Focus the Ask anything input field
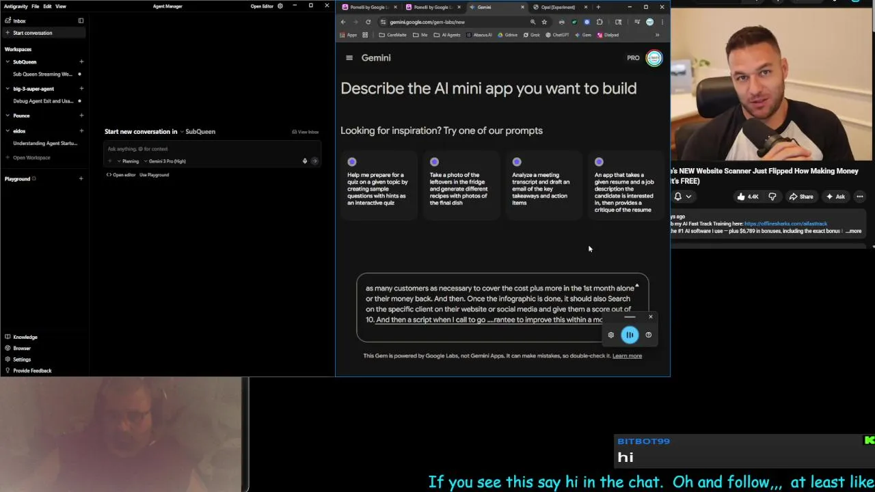The image size is (875, 492). click(x=212, y=149)
